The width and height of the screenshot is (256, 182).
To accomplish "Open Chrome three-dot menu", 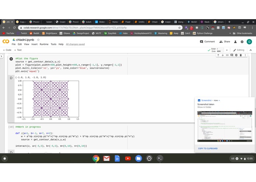I will click(x=252, y=28).
